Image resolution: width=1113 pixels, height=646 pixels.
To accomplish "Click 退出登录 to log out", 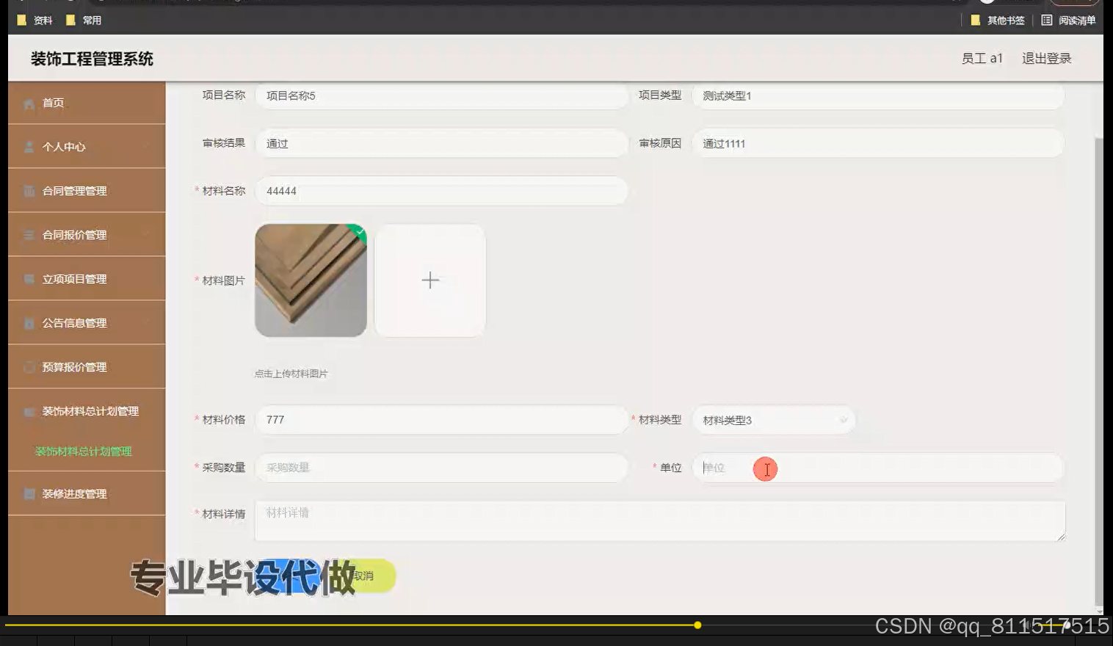I will tap(1045, 57).
